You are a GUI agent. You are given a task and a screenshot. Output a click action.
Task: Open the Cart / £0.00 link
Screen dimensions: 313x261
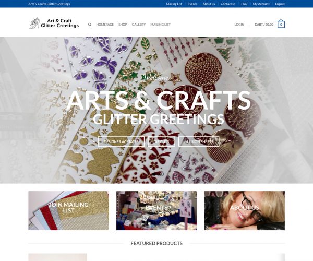(264, 25)
